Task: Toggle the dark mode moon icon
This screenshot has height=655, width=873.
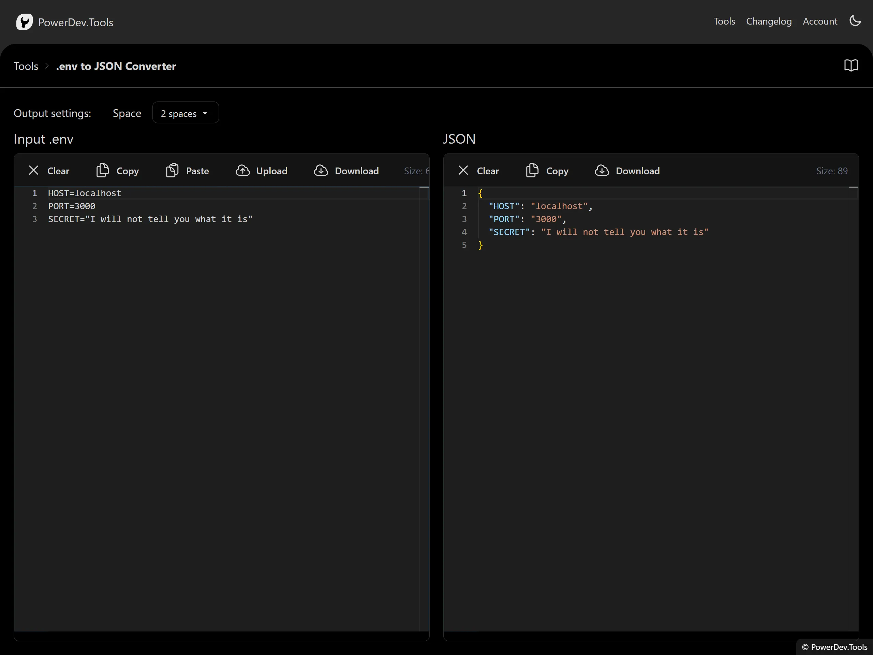Action: coord(855,21)
